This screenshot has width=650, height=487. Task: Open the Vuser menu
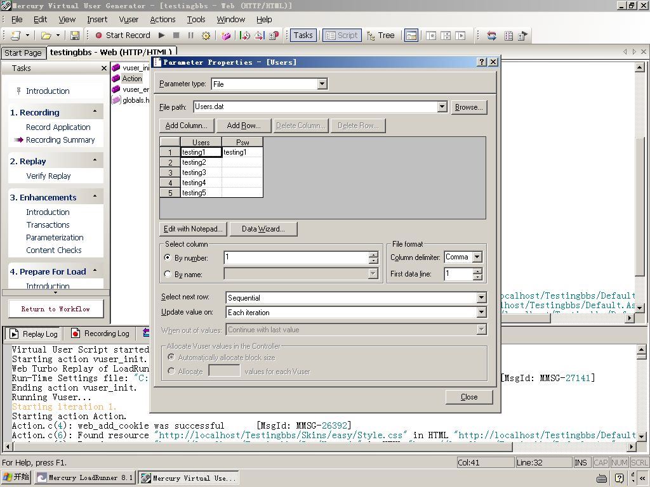pos(128,20)
